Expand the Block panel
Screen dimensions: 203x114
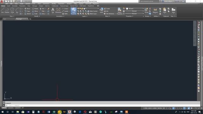(x=108, y=16)
